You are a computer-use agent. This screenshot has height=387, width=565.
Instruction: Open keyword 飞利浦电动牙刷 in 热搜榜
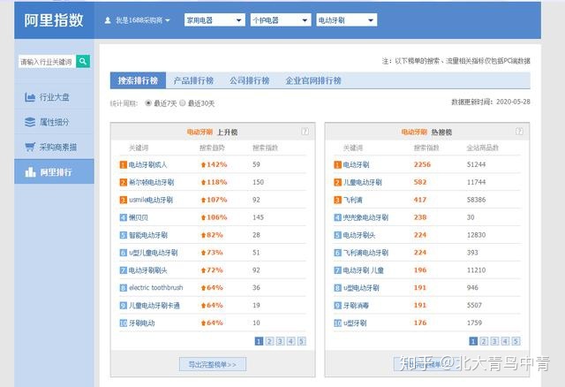click(x=365, y=253)
